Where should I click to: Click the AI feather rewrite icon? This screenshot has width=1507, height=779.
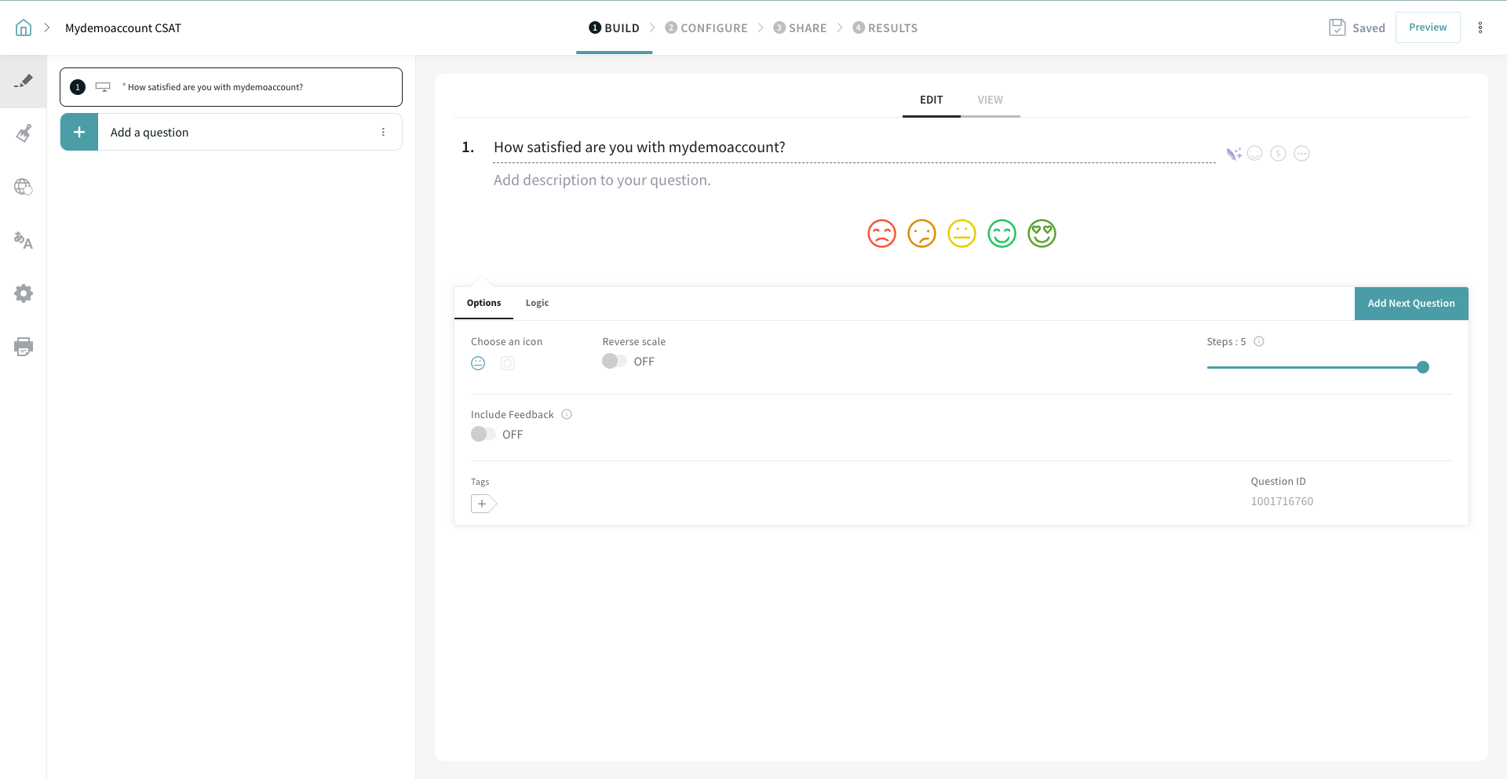pos(1234,154)
